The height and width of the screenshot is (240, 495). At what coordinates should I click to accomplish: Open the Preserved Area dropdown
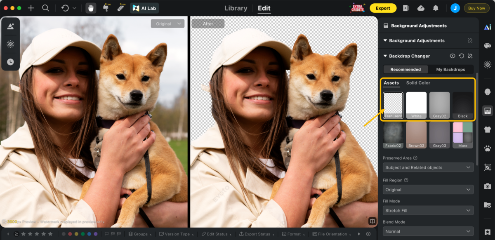pos(428,167)
